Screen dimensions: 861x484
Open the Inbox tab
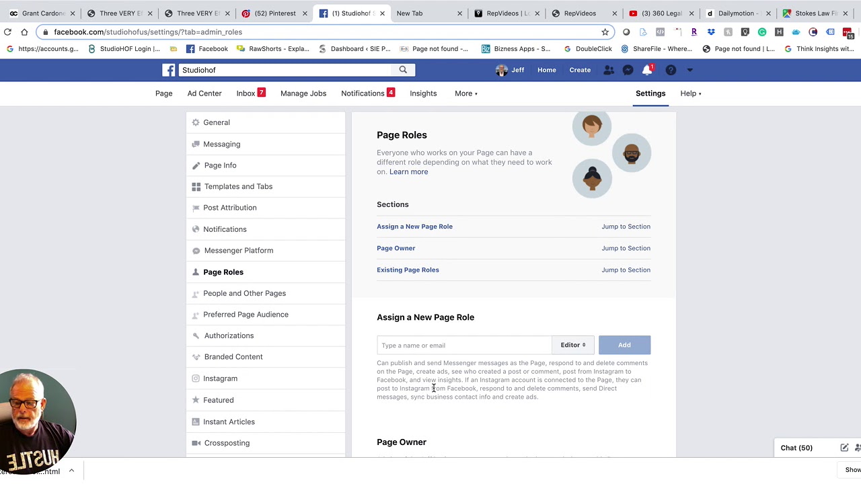[x=246, y=93]
